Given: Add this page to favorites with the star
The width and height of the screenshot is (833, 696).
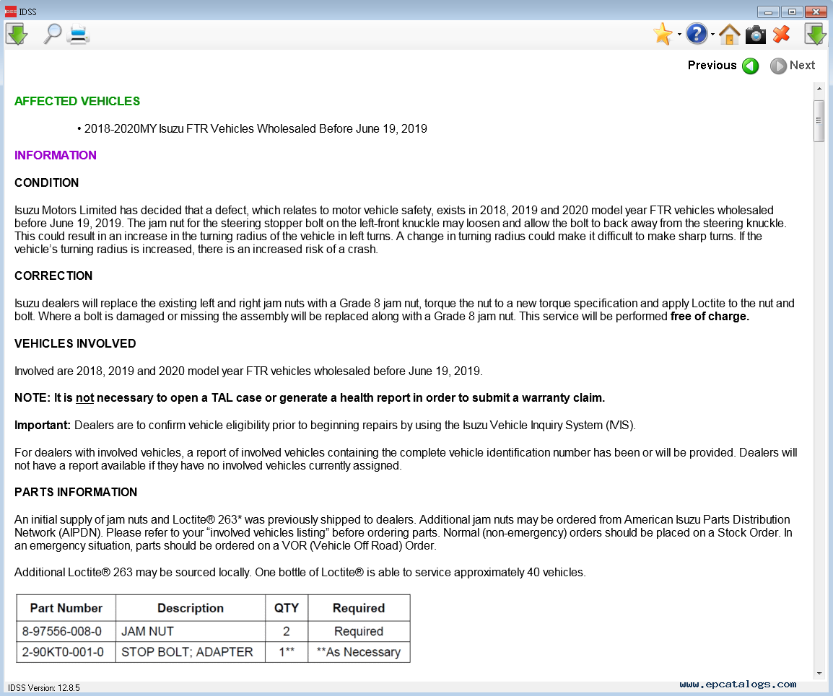Looking at the screenshot, I should pyautogui.click(x=663, y=35).
